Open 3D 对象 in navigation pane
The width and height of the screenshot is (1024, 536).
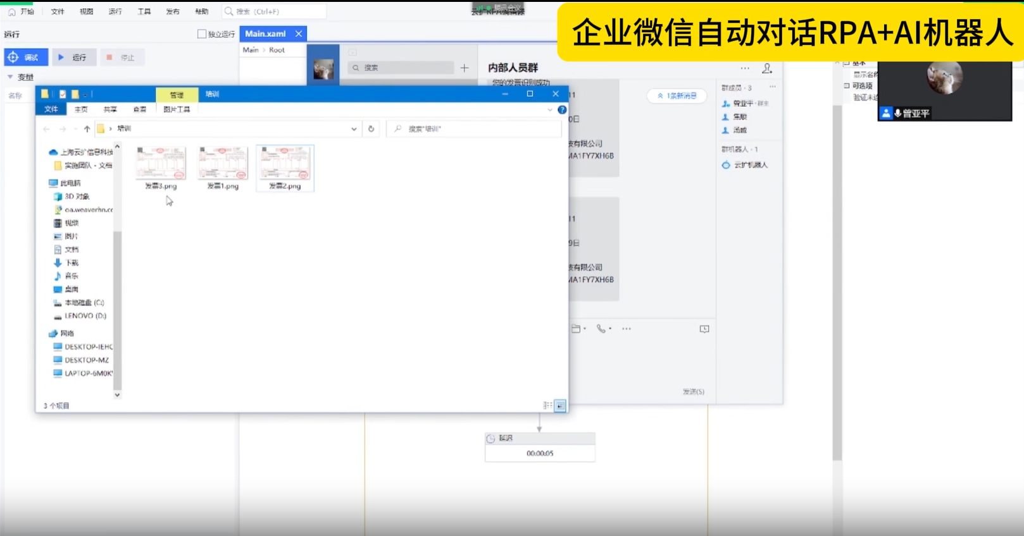click(72, 197)
